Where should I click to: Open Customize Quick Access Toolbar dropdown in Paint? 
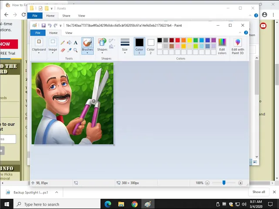(61, 26)
